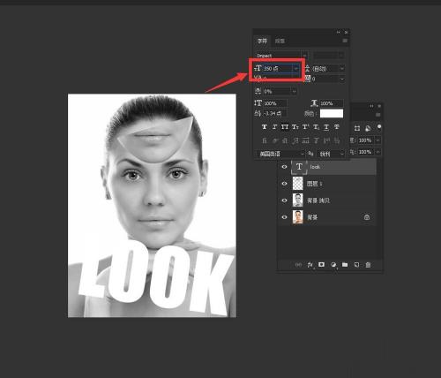Image resolution: width=441 pixels, height=378 pixels.
Task: Create a new layer
Action: 356,265
